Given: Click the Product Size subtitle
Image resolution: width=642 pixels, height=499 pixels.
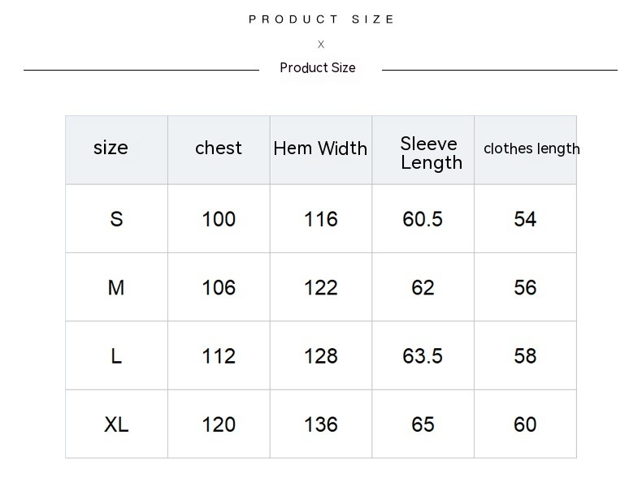Looking at the screenshot, I should 318,68.
